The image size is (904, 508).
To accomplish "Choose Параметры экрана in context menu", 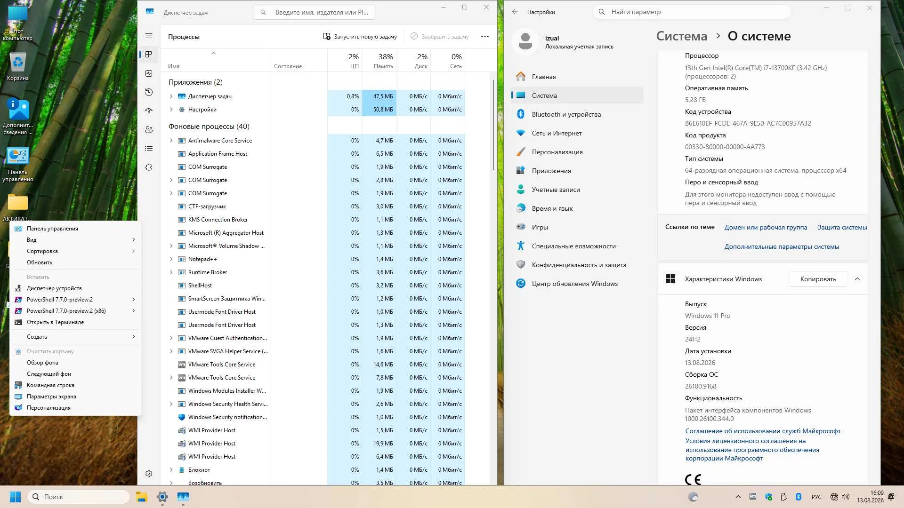I will (75, 397).
